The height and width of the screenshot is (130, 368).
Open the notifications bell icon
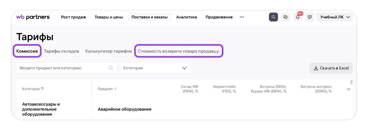(298, 17)
